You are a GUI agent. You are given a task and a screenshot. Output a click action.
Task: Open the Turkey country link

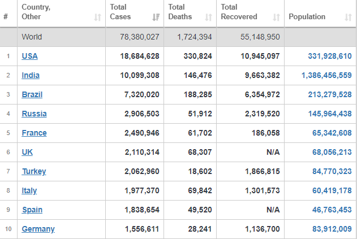click(x=34, y=171)
